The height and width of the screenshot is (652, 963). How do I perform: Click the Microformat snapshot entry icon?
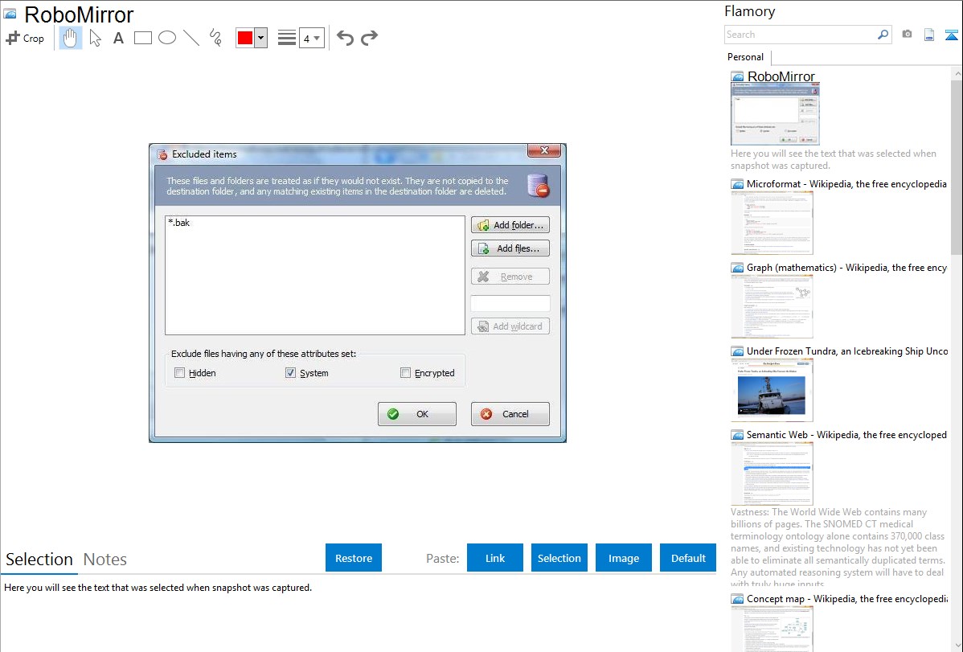(x=737, y=184)
